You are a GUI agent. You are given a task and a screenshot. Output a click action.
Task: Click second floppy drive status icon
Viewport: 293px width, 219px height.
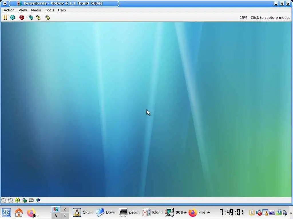[11, 200]
